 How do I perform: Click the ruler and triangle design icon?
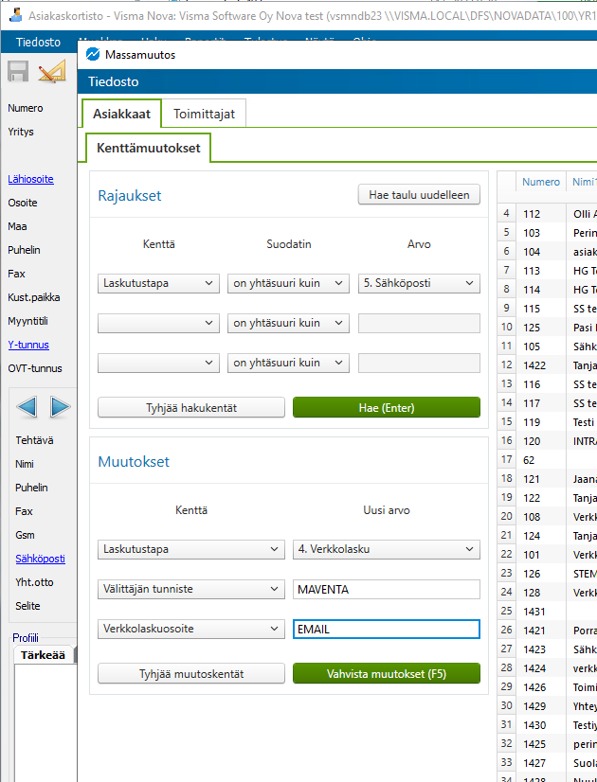(x=52, y=71)
